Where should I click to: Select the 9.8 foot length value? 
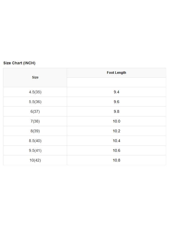(x=116, y=111)
